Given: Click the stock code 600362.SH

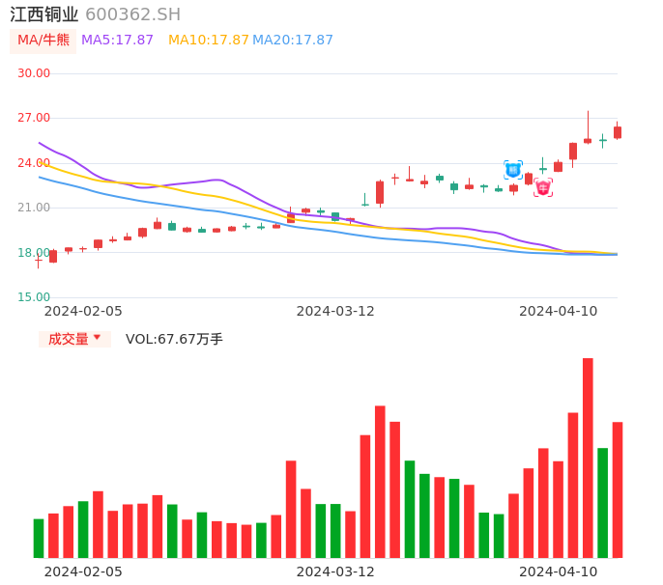Looking at the screenshot, I should 132,14.
